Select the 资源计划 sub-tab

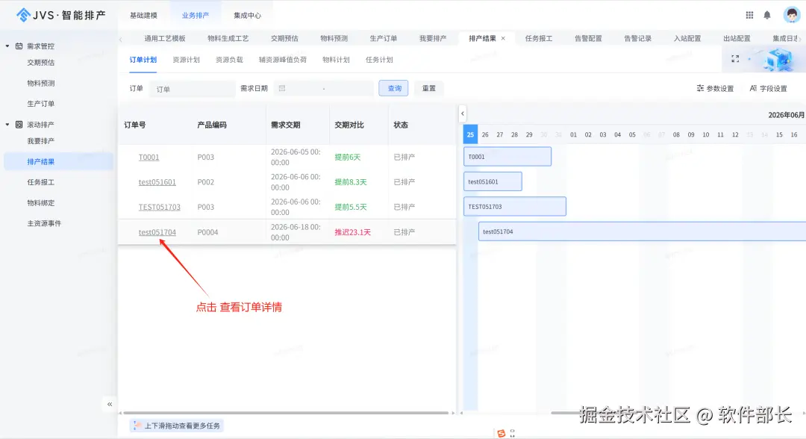click(x=186, y=60)
